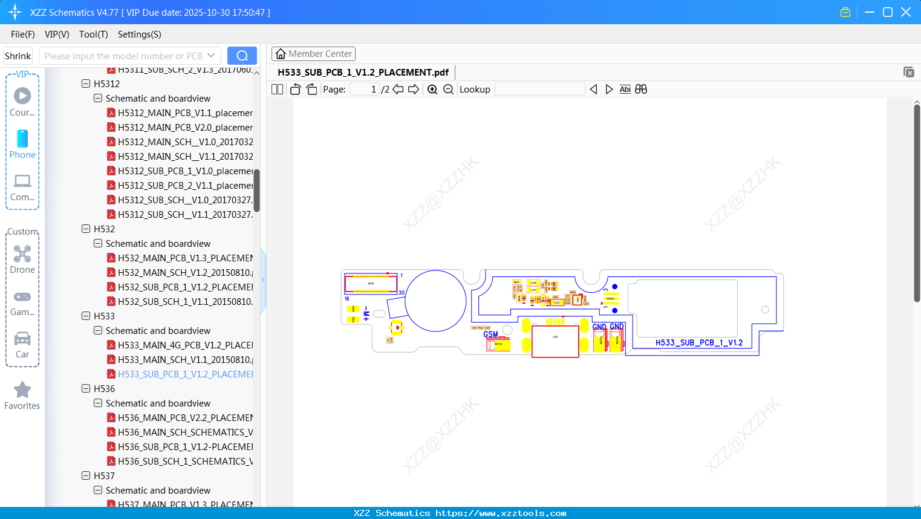Open the Favorites star
Image resolution: width=921 pixels, height=519 pixels.
coord(22,390)
